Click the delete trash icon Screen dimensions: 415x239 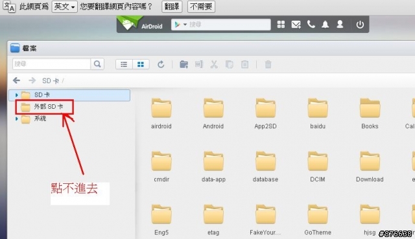click(x=268, y=64)
